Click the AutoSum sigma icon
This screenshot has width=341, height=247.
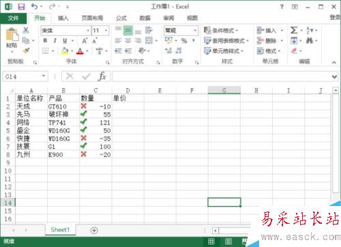click(294, 30)
